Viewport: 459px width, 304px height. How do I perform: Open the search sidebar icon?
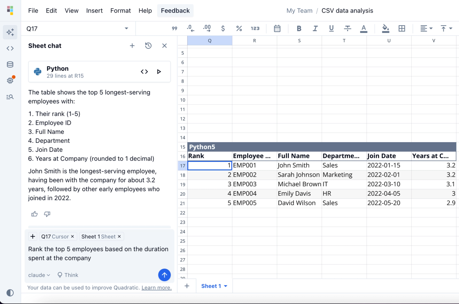(10, 97)
